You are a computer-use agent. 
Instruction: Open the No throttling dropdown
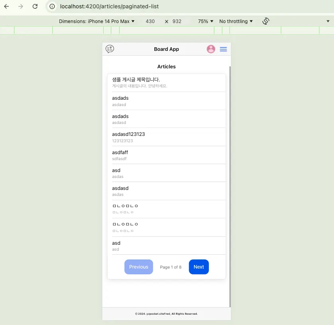236,21
